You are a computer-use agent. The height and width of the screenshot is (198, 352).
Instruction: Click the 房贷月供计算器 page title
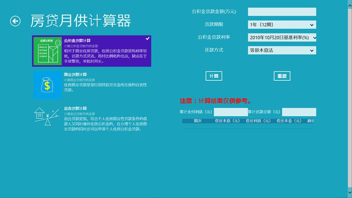pos(80,21)
